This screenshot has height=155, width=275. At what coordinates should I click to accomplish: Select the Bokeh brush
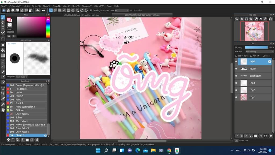pos(27,117)
